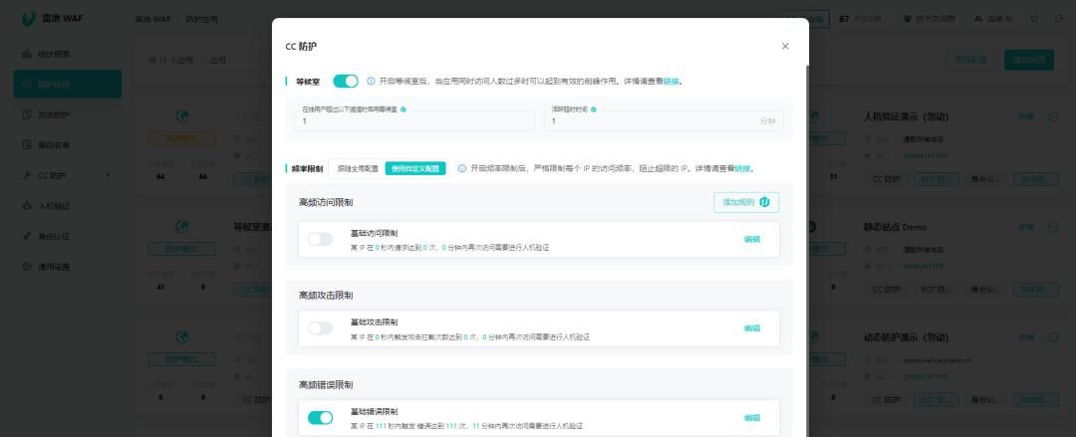Open 通用设置 in the sidebar
Screen dimensions: 1076x437
68,266
